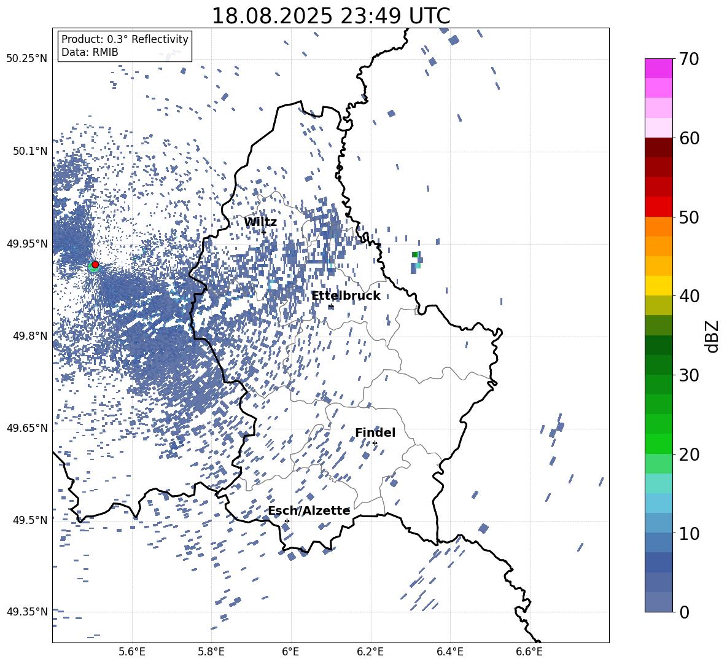727x664 pixels.
Task: Click the bright red colorbar swatch above 50
Action: click(x=658, y=207)
